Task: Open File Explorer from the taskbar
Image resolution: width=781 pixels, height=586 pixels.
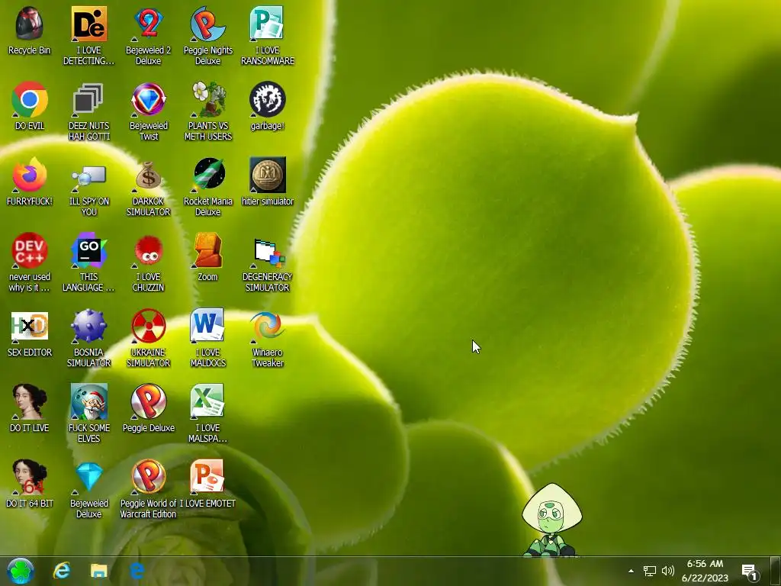Action: click(x=98, y=571)
